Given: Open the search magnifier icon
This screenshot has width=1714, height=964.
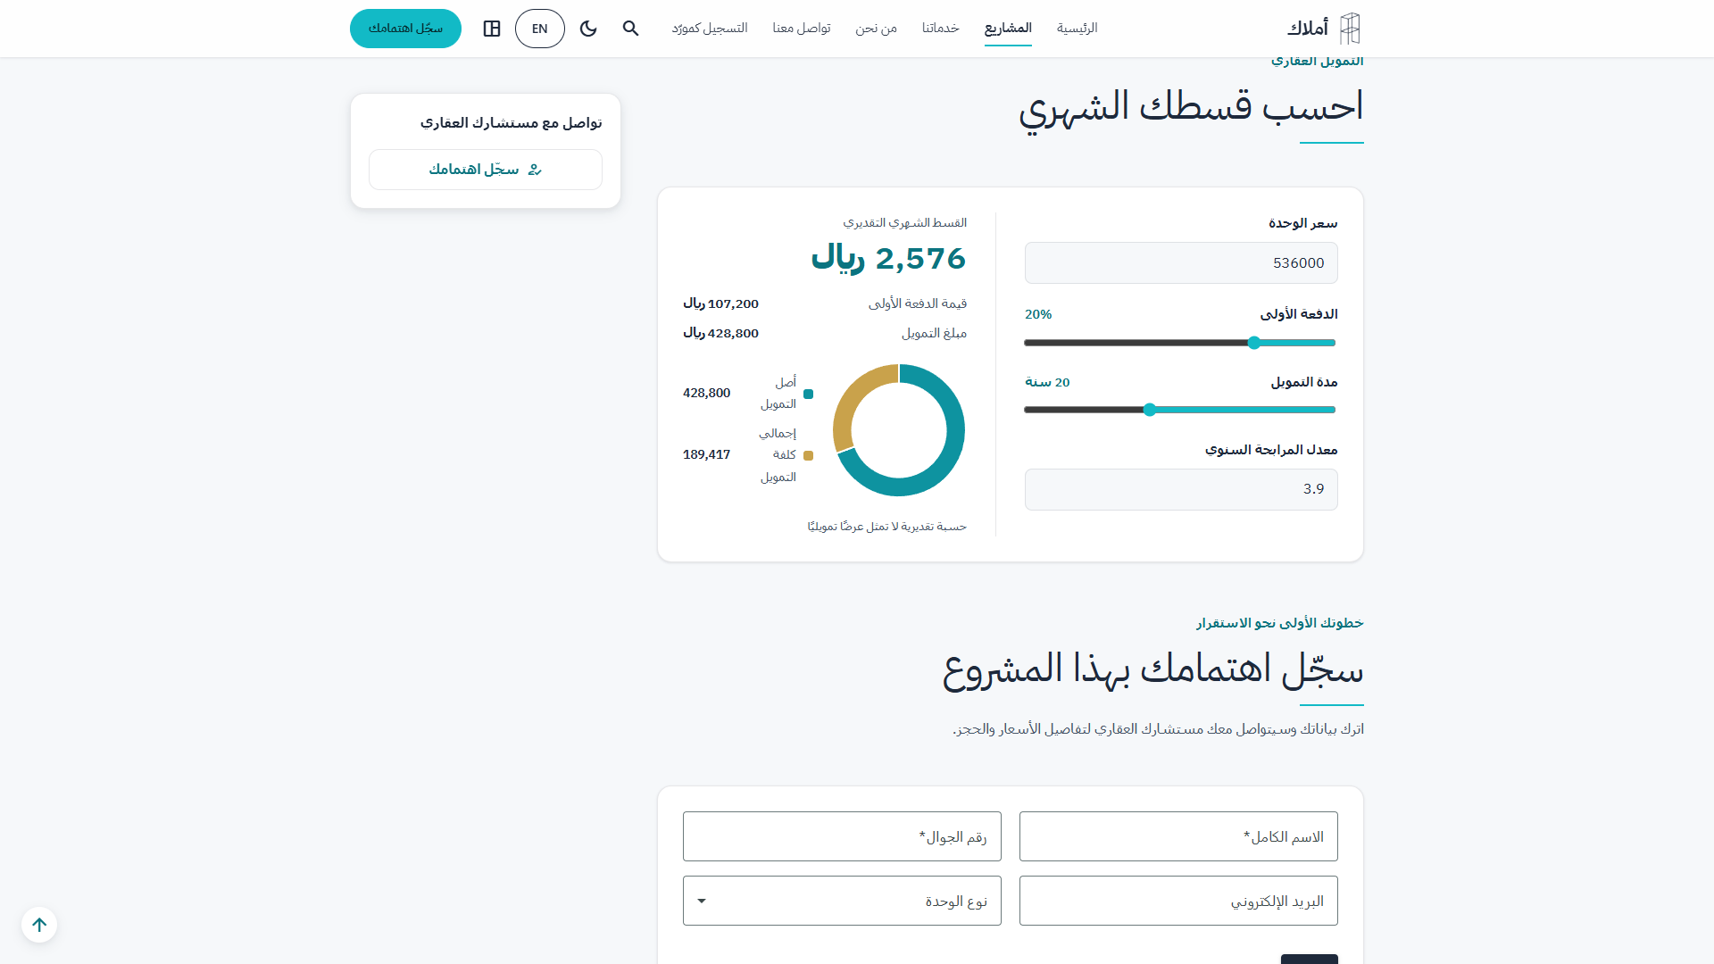Looking at the screenshot, I should tap(630, 29).
